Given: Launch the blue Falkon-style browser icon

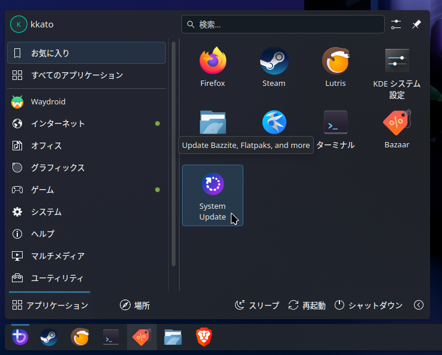Looking at the screenshot, I should (274, 122).
